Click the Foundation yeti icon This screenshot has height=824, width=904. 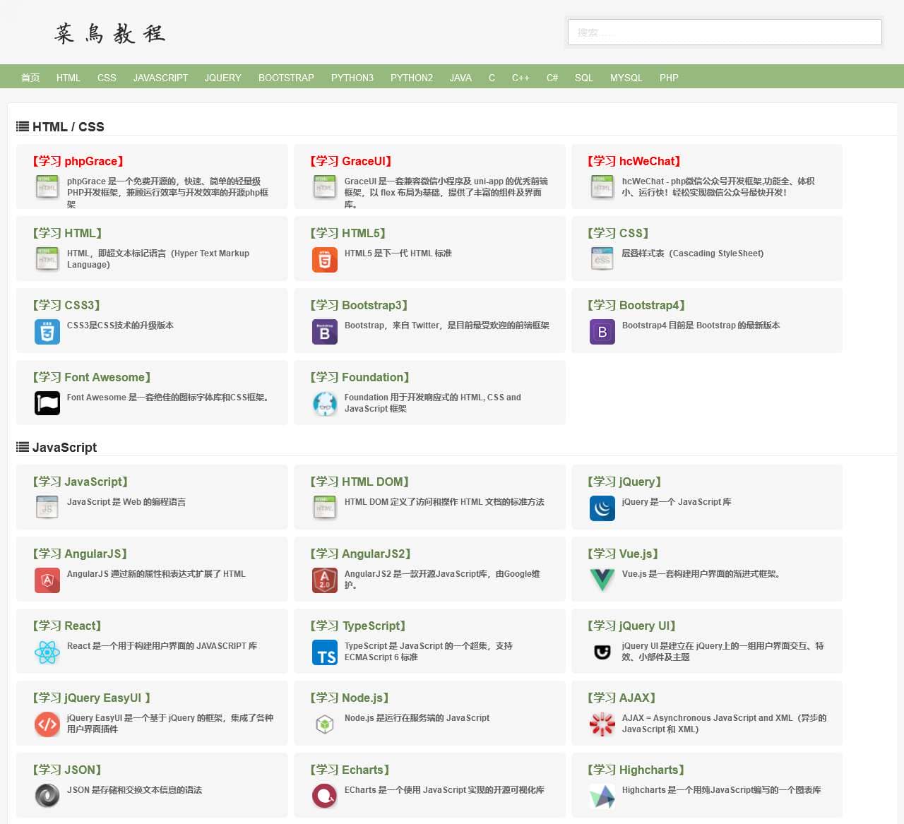325,403
